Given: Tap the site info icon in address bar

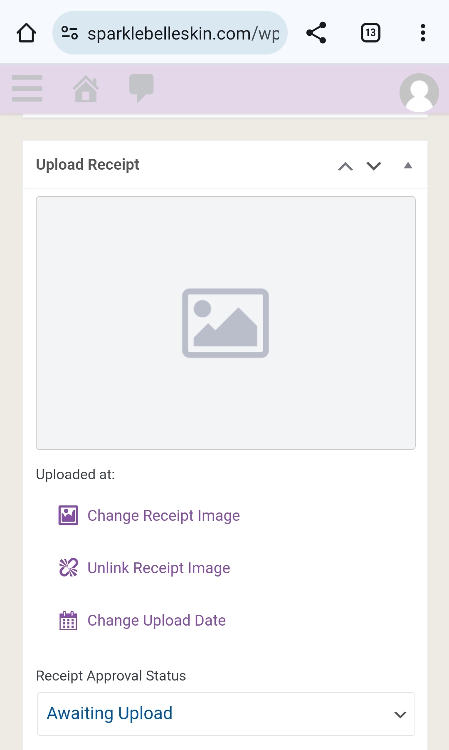Looking at the screenshot, I should 69,33.
